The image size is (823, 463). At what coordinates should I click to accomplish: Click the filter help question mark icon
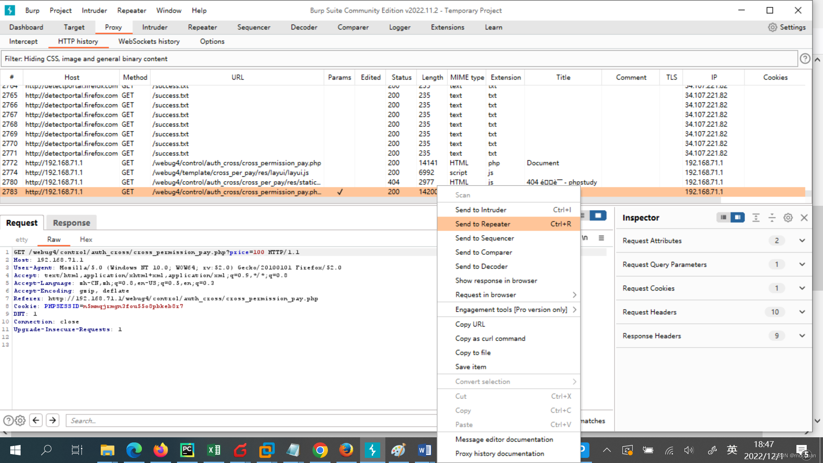(805, 59)
